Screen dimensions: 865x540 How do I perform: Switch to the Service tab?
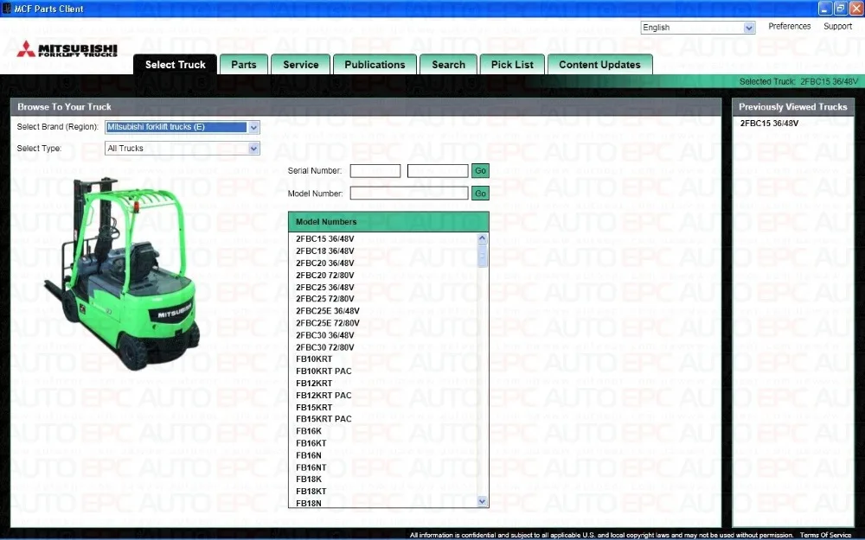(x=301, y=65)
